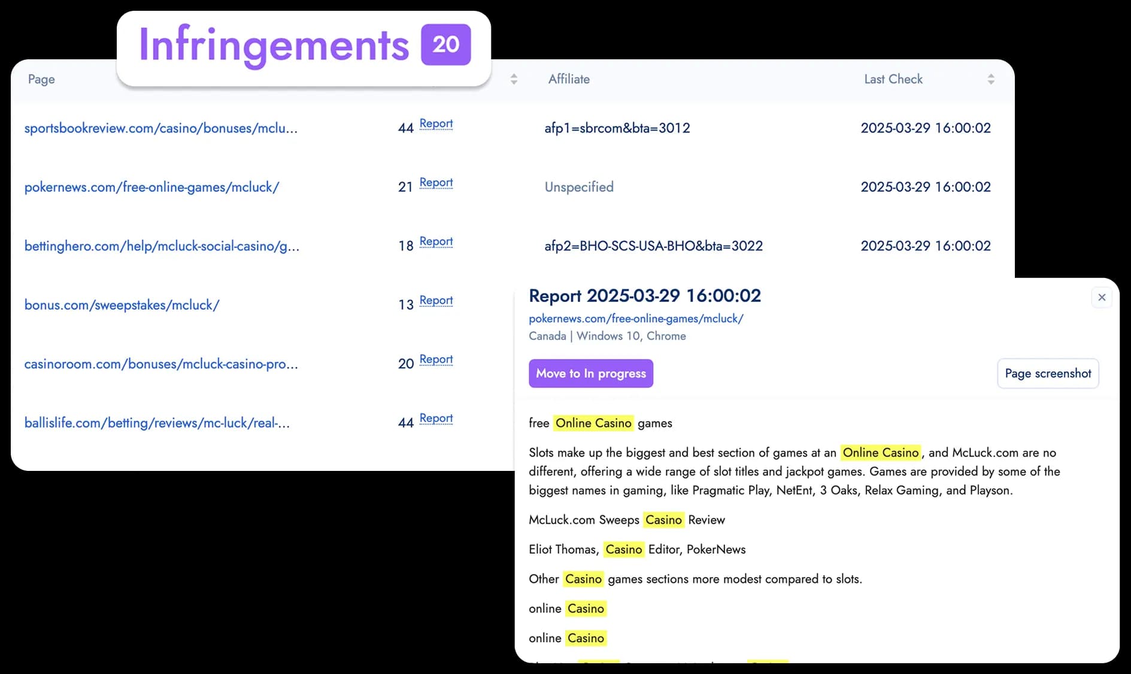Click the Infringements count badge 20
Viewport: 1131px width, 674px height.
click(446, 44)
